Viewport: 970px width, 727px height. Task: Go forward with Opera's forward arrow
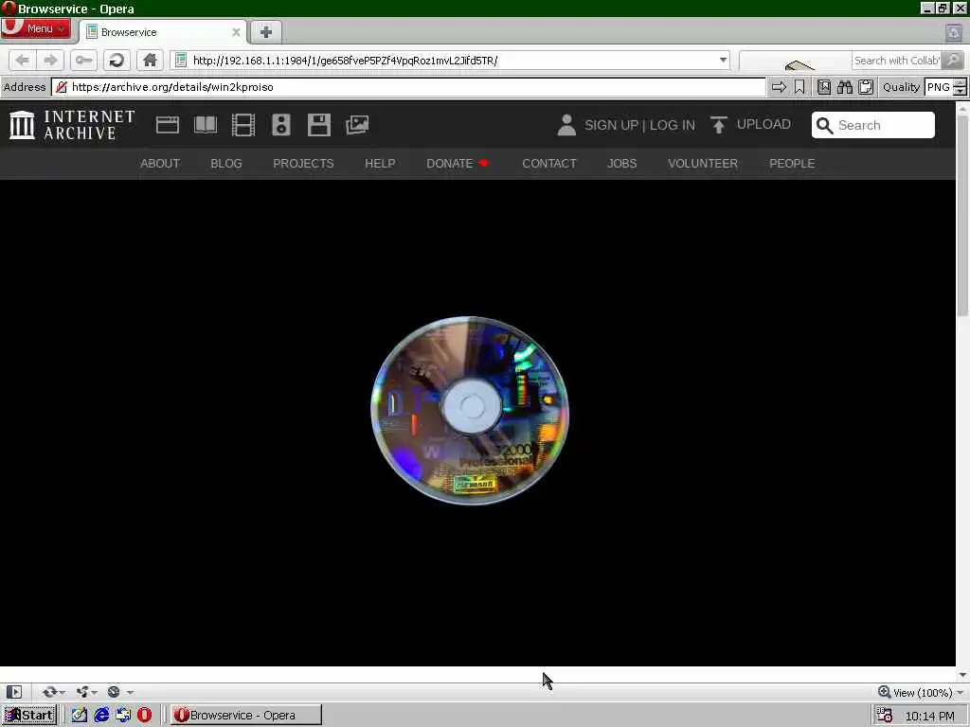tap(51, 60)
